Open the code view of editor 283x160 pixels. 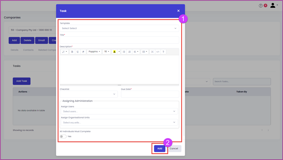(x=158, y=52)
